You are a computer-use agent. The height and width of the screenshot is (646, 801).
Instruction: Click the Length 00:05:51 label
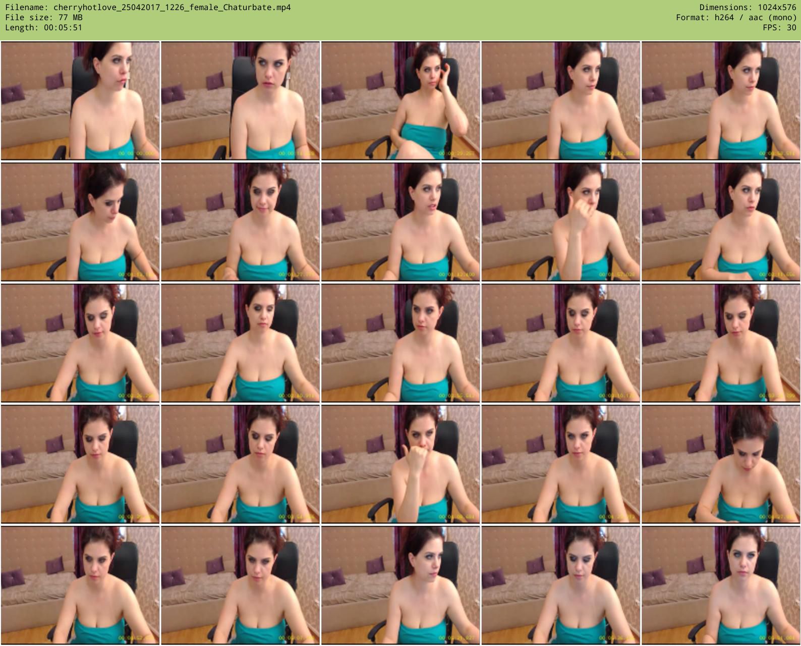[43, 28]
